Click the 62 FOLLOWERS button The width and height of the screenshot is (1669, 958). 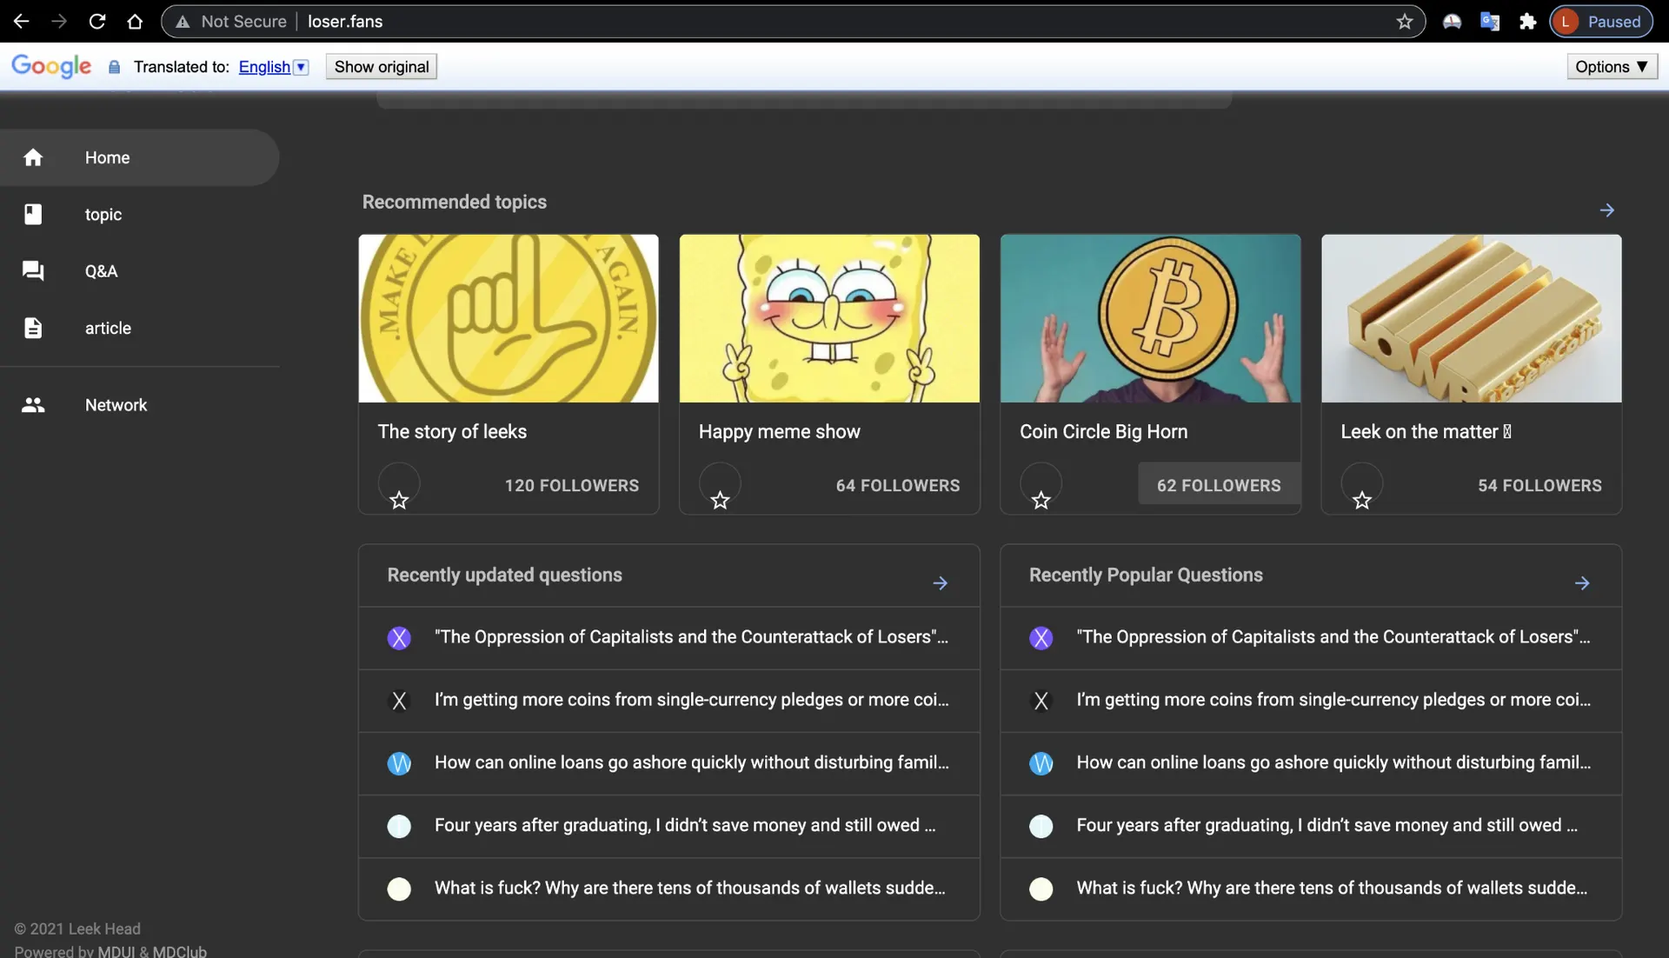1219,484
